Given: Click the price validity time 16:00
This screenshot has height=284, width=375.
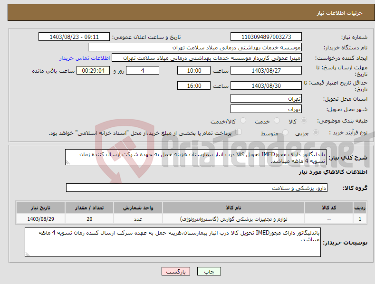Looking at the screenshot, I should coord(194,85).
